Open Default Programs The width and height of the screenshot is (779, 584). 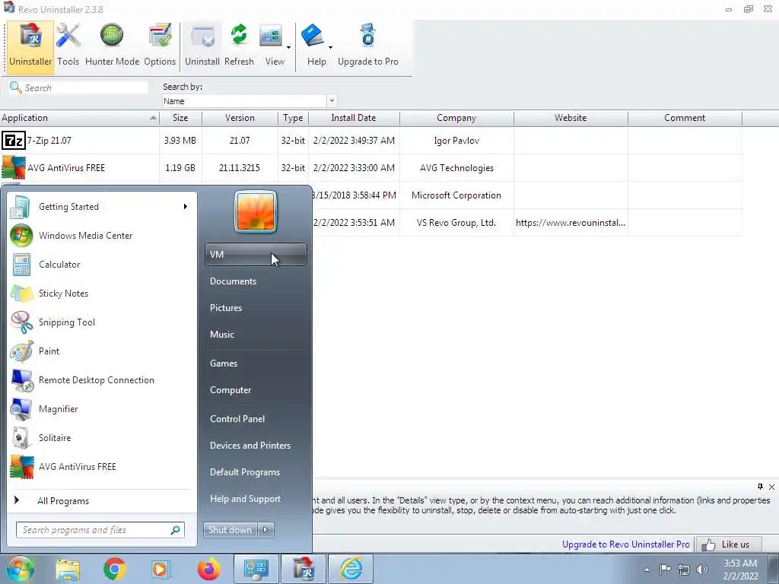click(256, 472)
